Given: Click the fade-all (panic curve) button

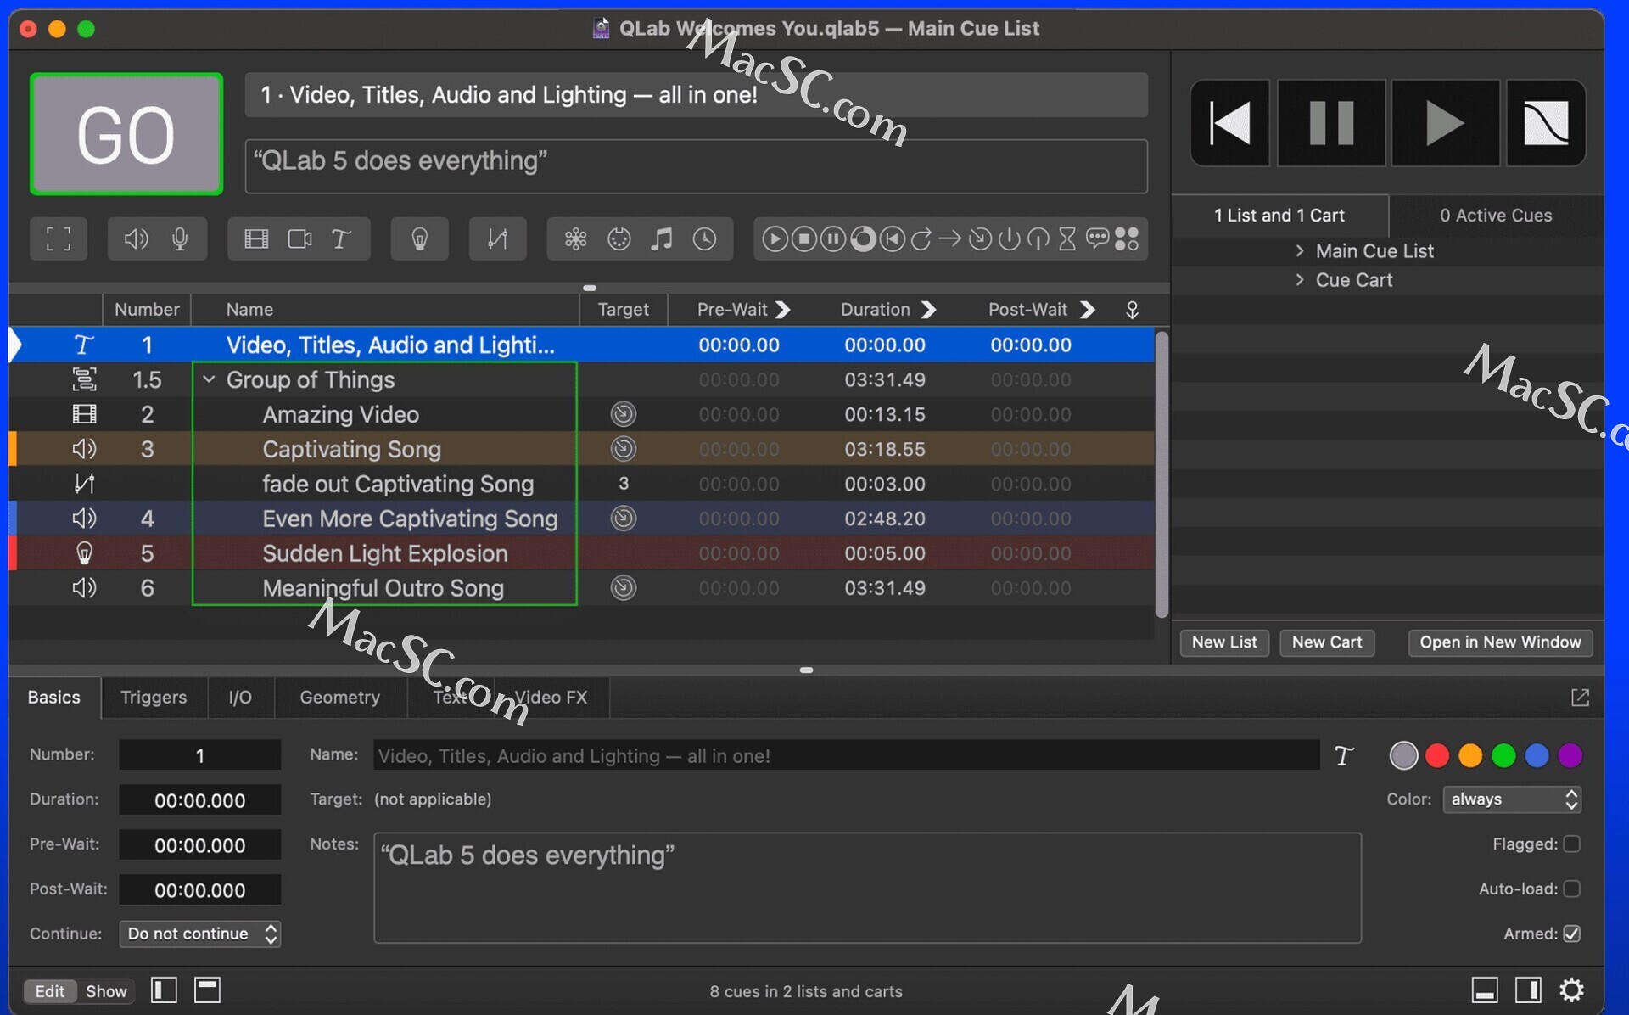Looking at the screenshot, I should click(x=1546, y=123).
